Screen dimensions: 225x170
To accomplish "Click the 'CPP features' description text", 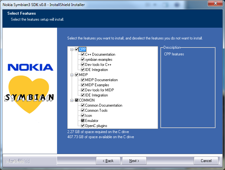I will pyautogui.click(x=174, y=54).
